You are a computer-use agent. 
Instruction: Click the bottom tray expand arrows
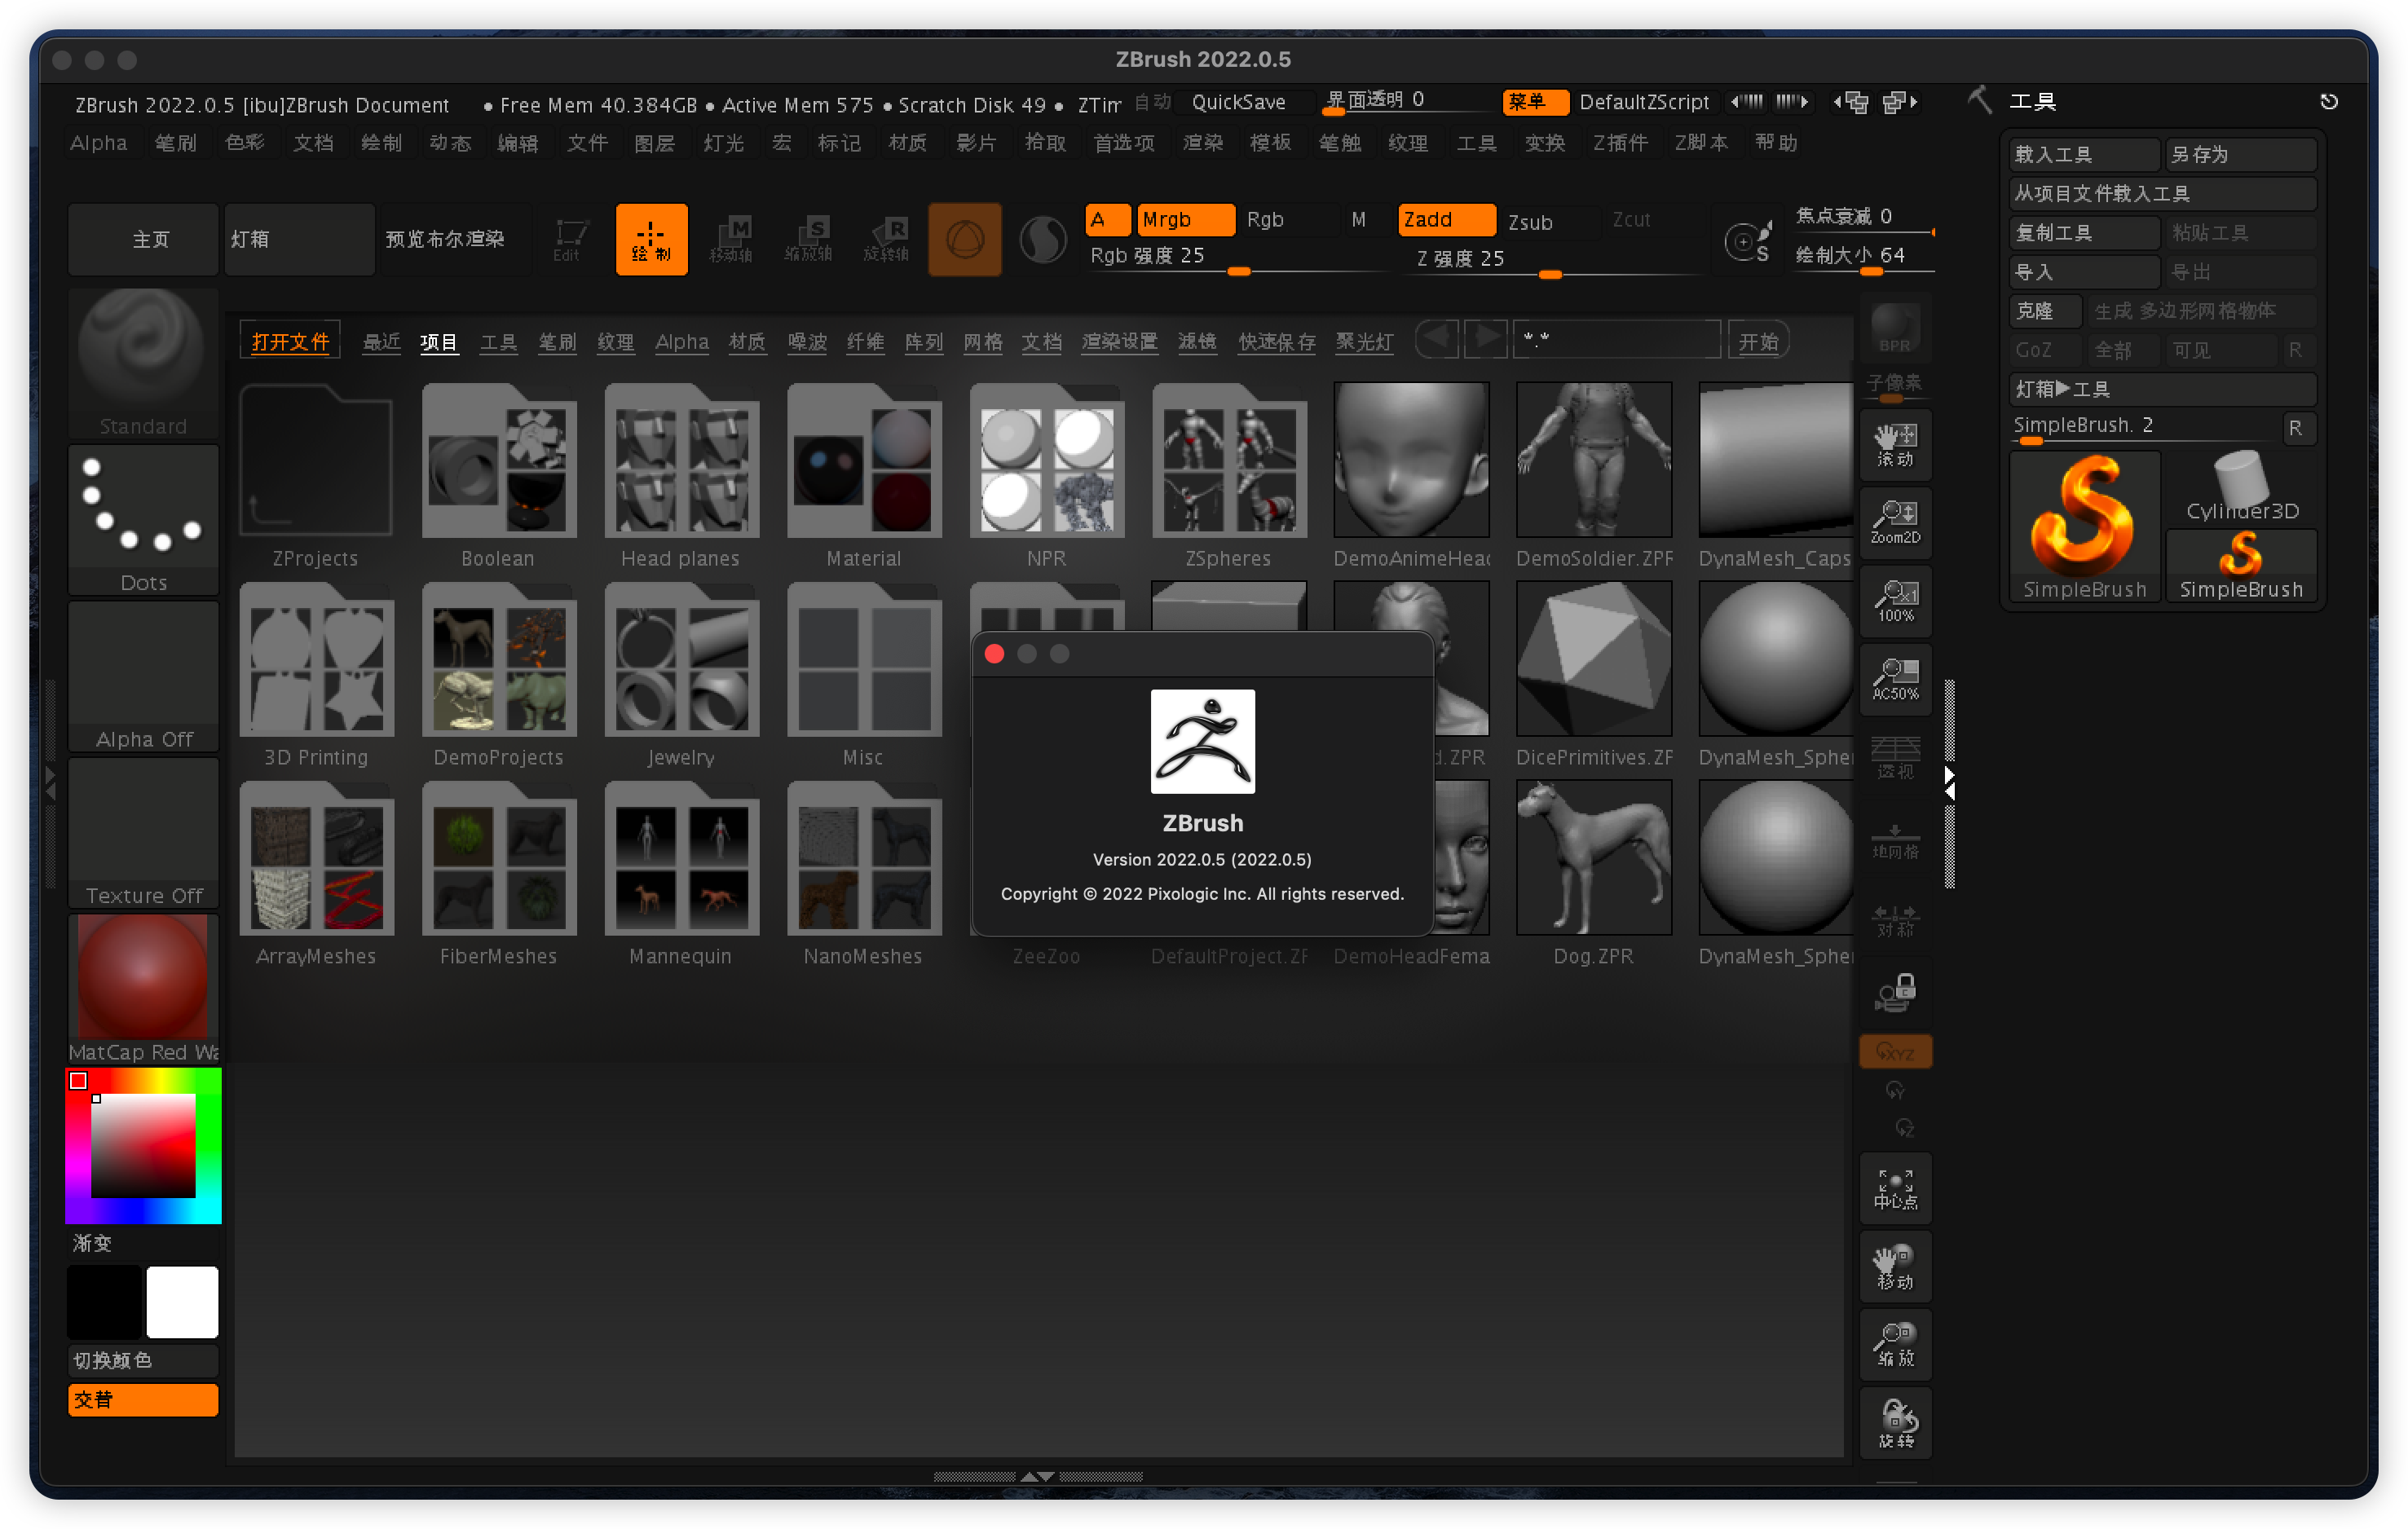(x=1038, y=1476)
